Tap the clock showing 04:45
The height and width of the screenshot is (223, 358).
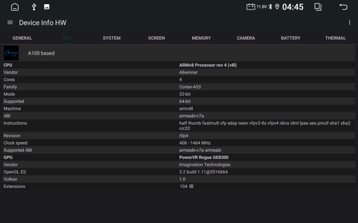point(293,7)
